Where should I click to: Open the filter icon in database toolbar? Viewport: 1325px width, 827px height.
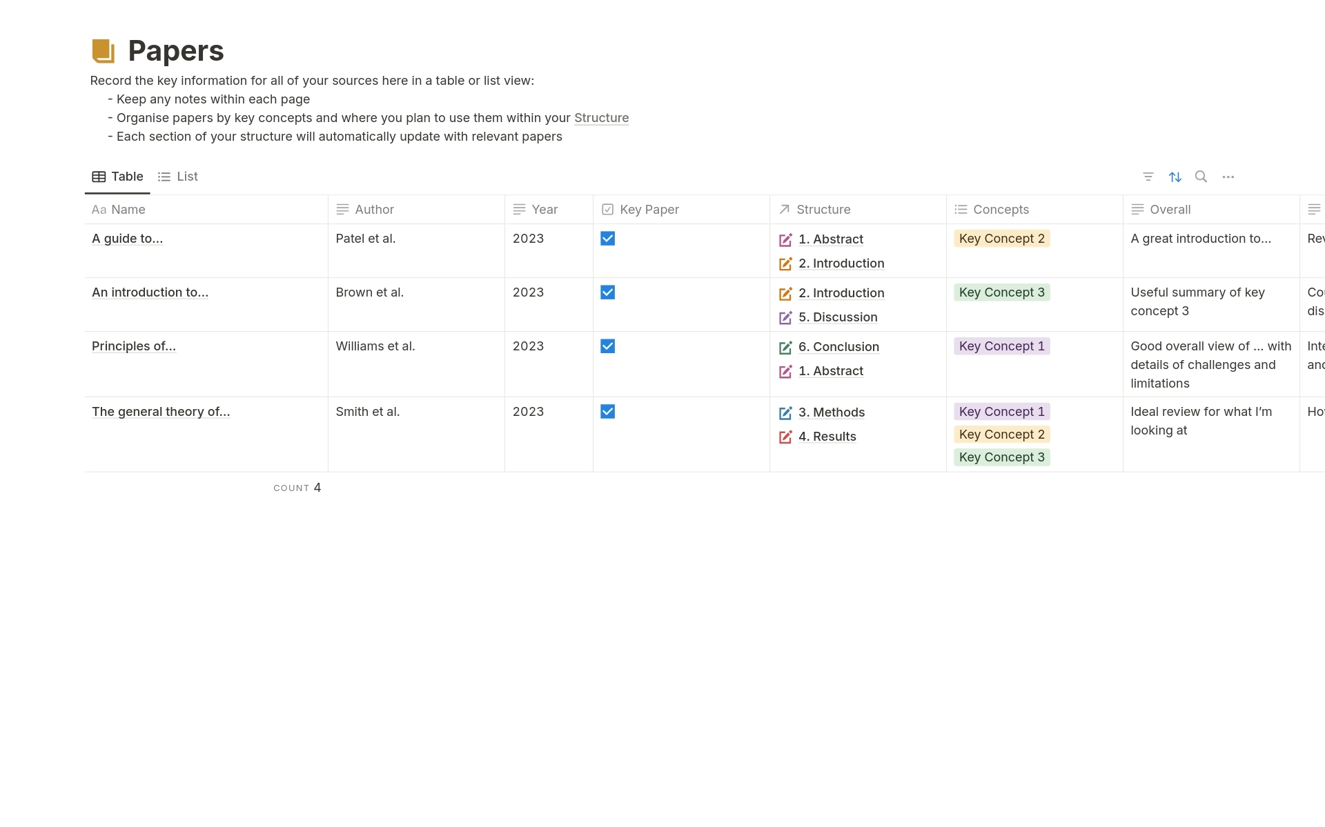pos(1148,177)
